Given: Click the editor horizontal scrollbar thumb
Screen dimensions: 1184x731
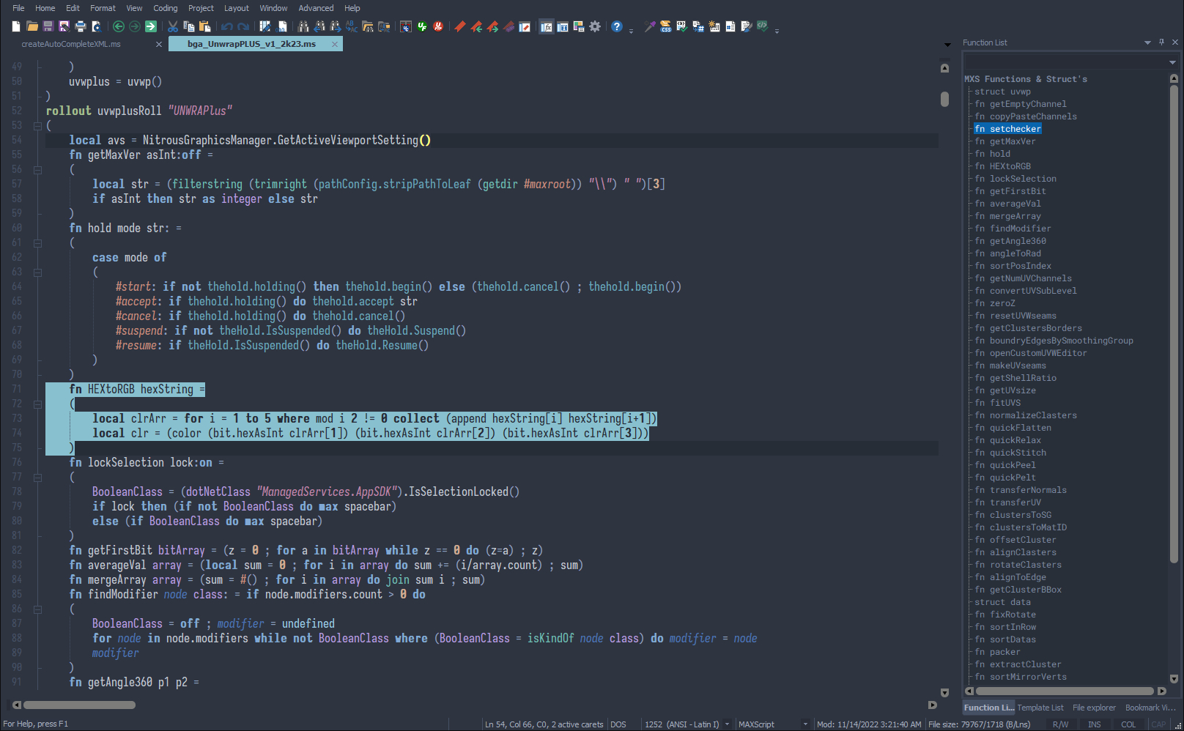Looking at the screenshot, I should point(79,705).
